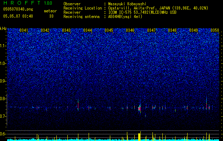This screenshot has height=141, width=223.
Task: Click the 0347 time marker
Action: [x=151, y=30]
